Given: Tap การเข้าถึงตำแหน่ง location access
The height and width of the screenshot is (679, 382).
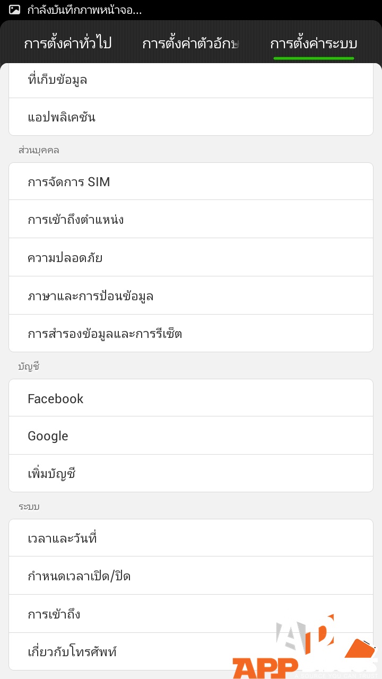Looking at the screenshot, I should (191, 220).
